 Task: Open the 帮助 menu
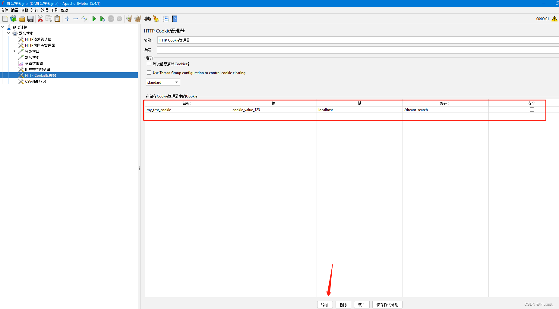[x=65, y=10]
